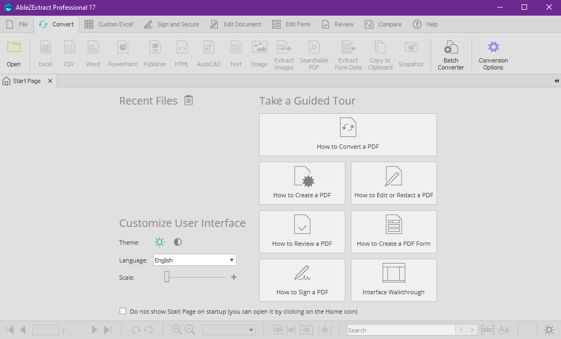Select the PowerPoint conversion icon
Image resolution: width=561 pixels, height=339 pixels.
pyautogui.click(x=122, y=54)
